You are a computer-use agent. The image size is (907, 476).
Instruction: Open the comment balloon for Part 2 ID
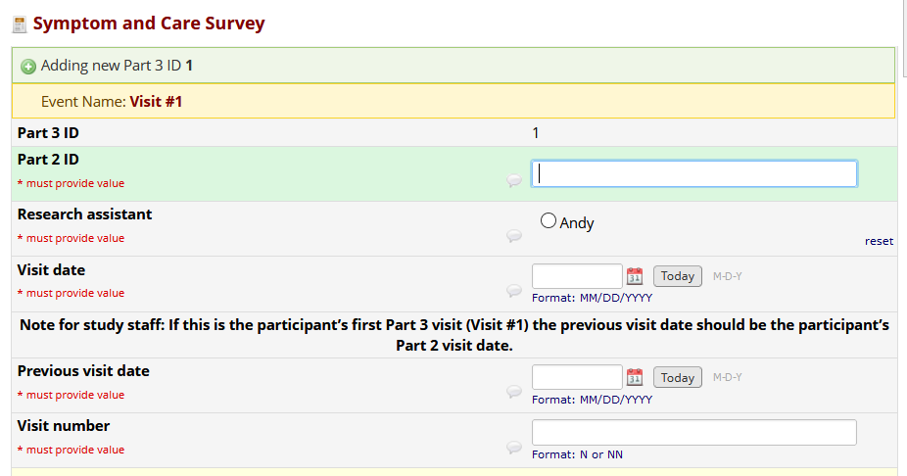(514, 181)
